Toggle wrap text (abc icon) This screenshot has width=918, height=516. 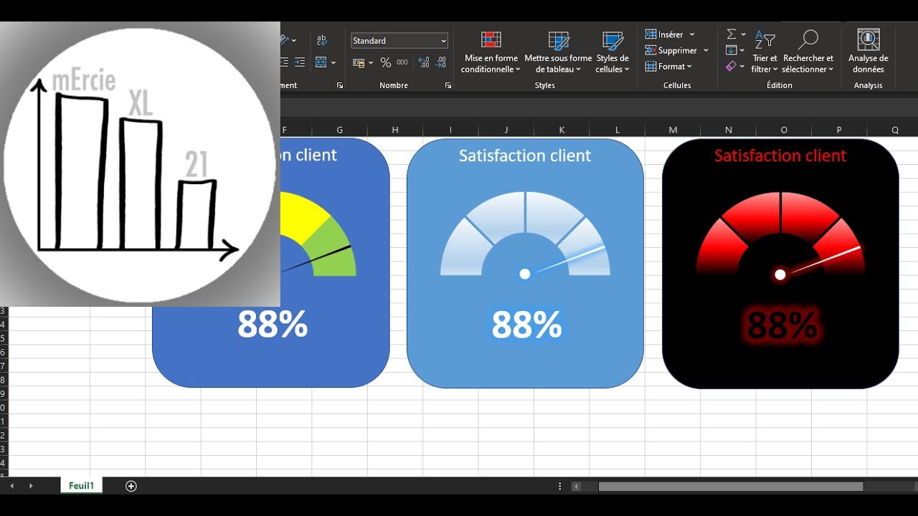tap(321, 41)
